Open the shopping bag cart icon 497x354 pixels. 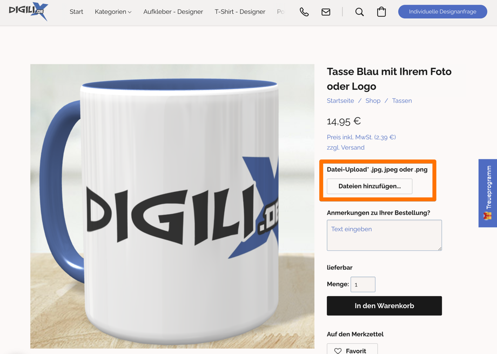coord(381,12)
